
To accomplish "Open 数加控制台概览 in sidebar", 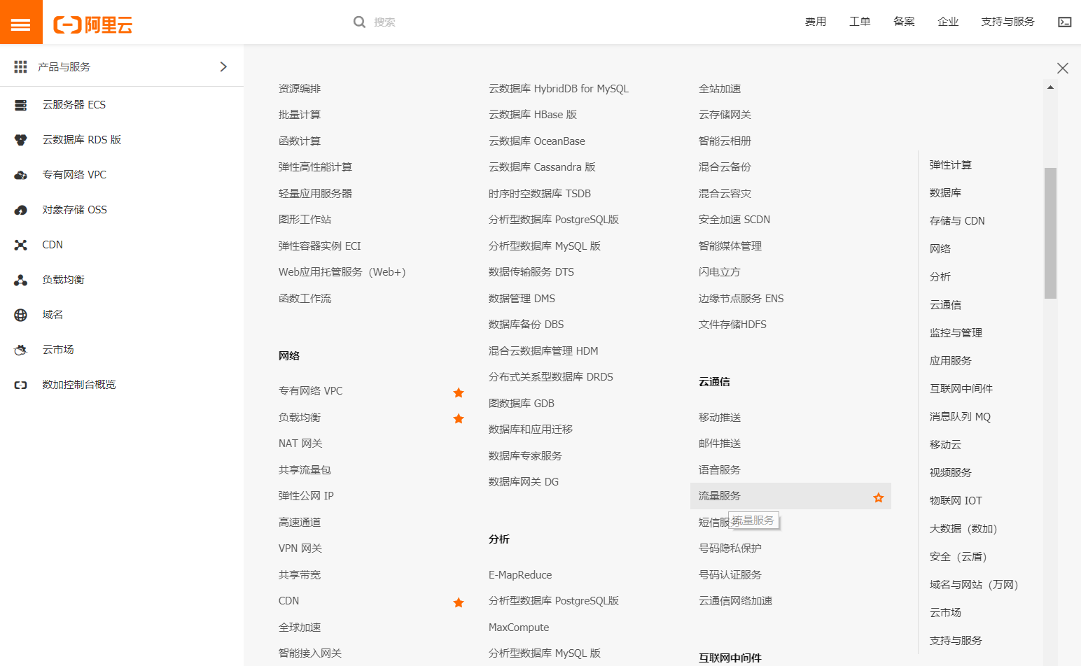I will point(79,385).
